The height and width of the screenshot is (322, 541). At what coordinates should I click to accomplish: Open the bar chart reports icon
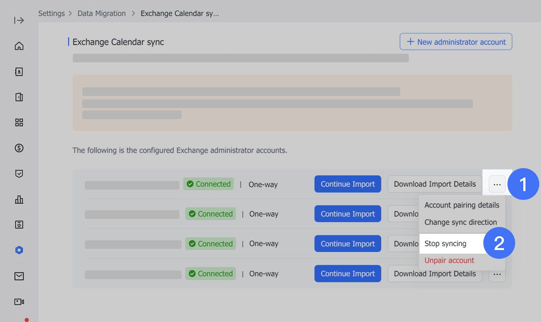pos(19,199)
